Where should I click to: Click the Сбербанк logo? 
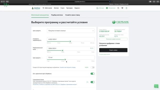(120, 22)
